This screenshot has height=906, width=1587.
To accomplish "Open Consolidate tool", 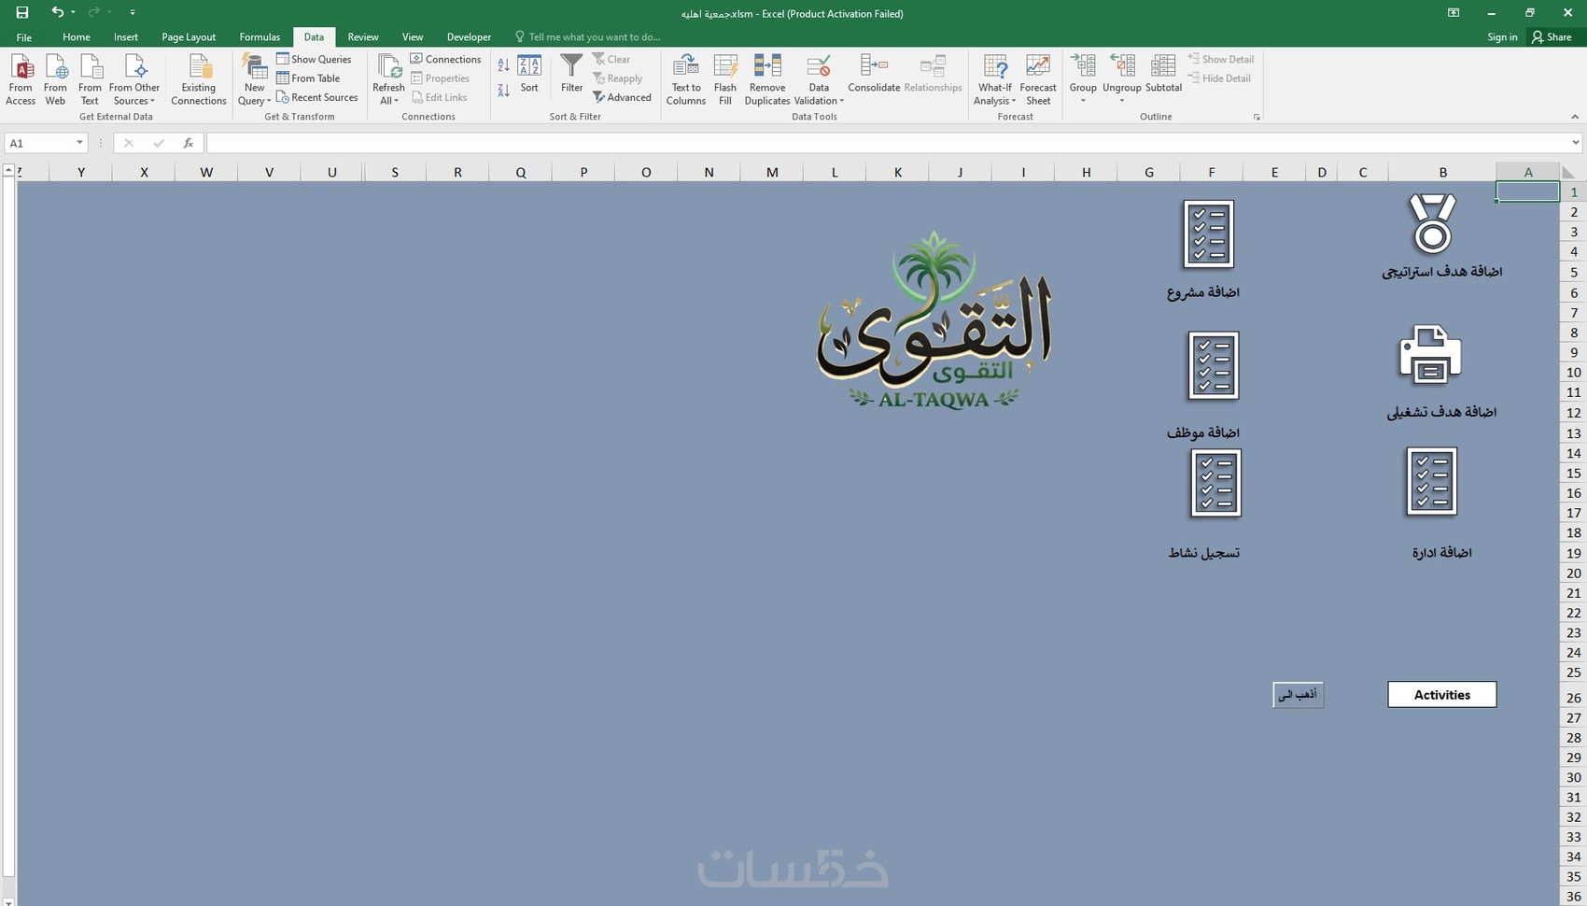I will (x=874, y=74).
